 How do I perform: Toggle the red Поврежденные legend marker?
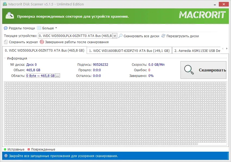pyautogui.click(x=29, y=149)
